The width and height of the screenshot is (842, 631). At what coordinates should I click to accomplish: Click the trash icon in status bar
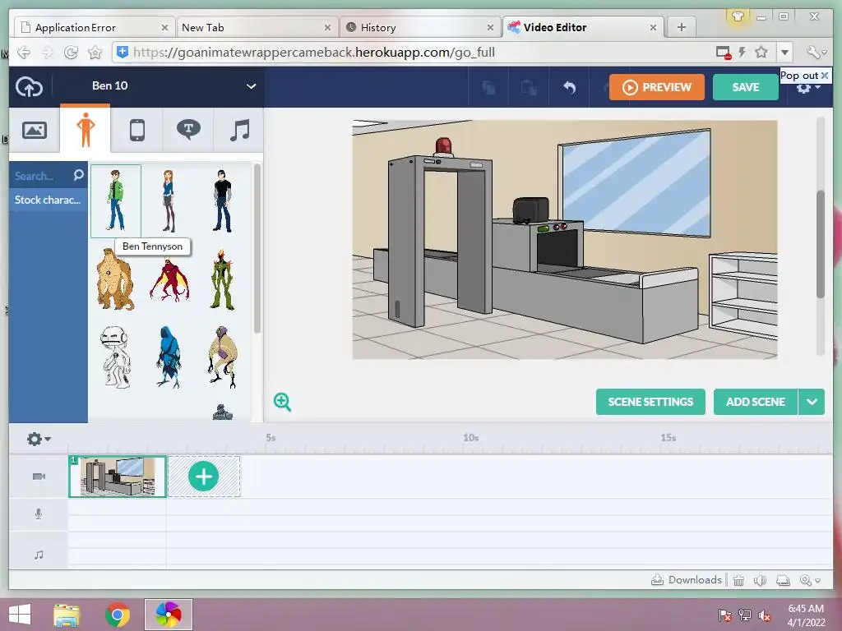click(x=739, y=580)
